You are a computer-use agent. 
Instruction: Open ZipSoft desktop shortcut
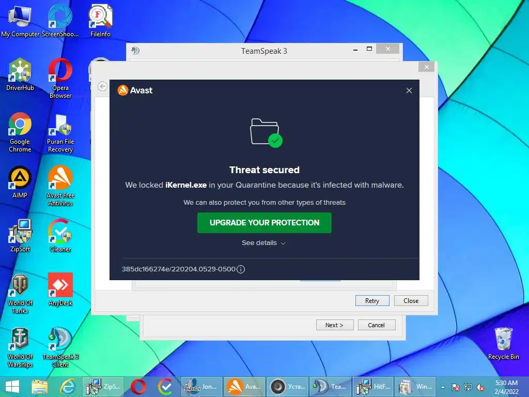pyautogui.click(x=20, y=236)
